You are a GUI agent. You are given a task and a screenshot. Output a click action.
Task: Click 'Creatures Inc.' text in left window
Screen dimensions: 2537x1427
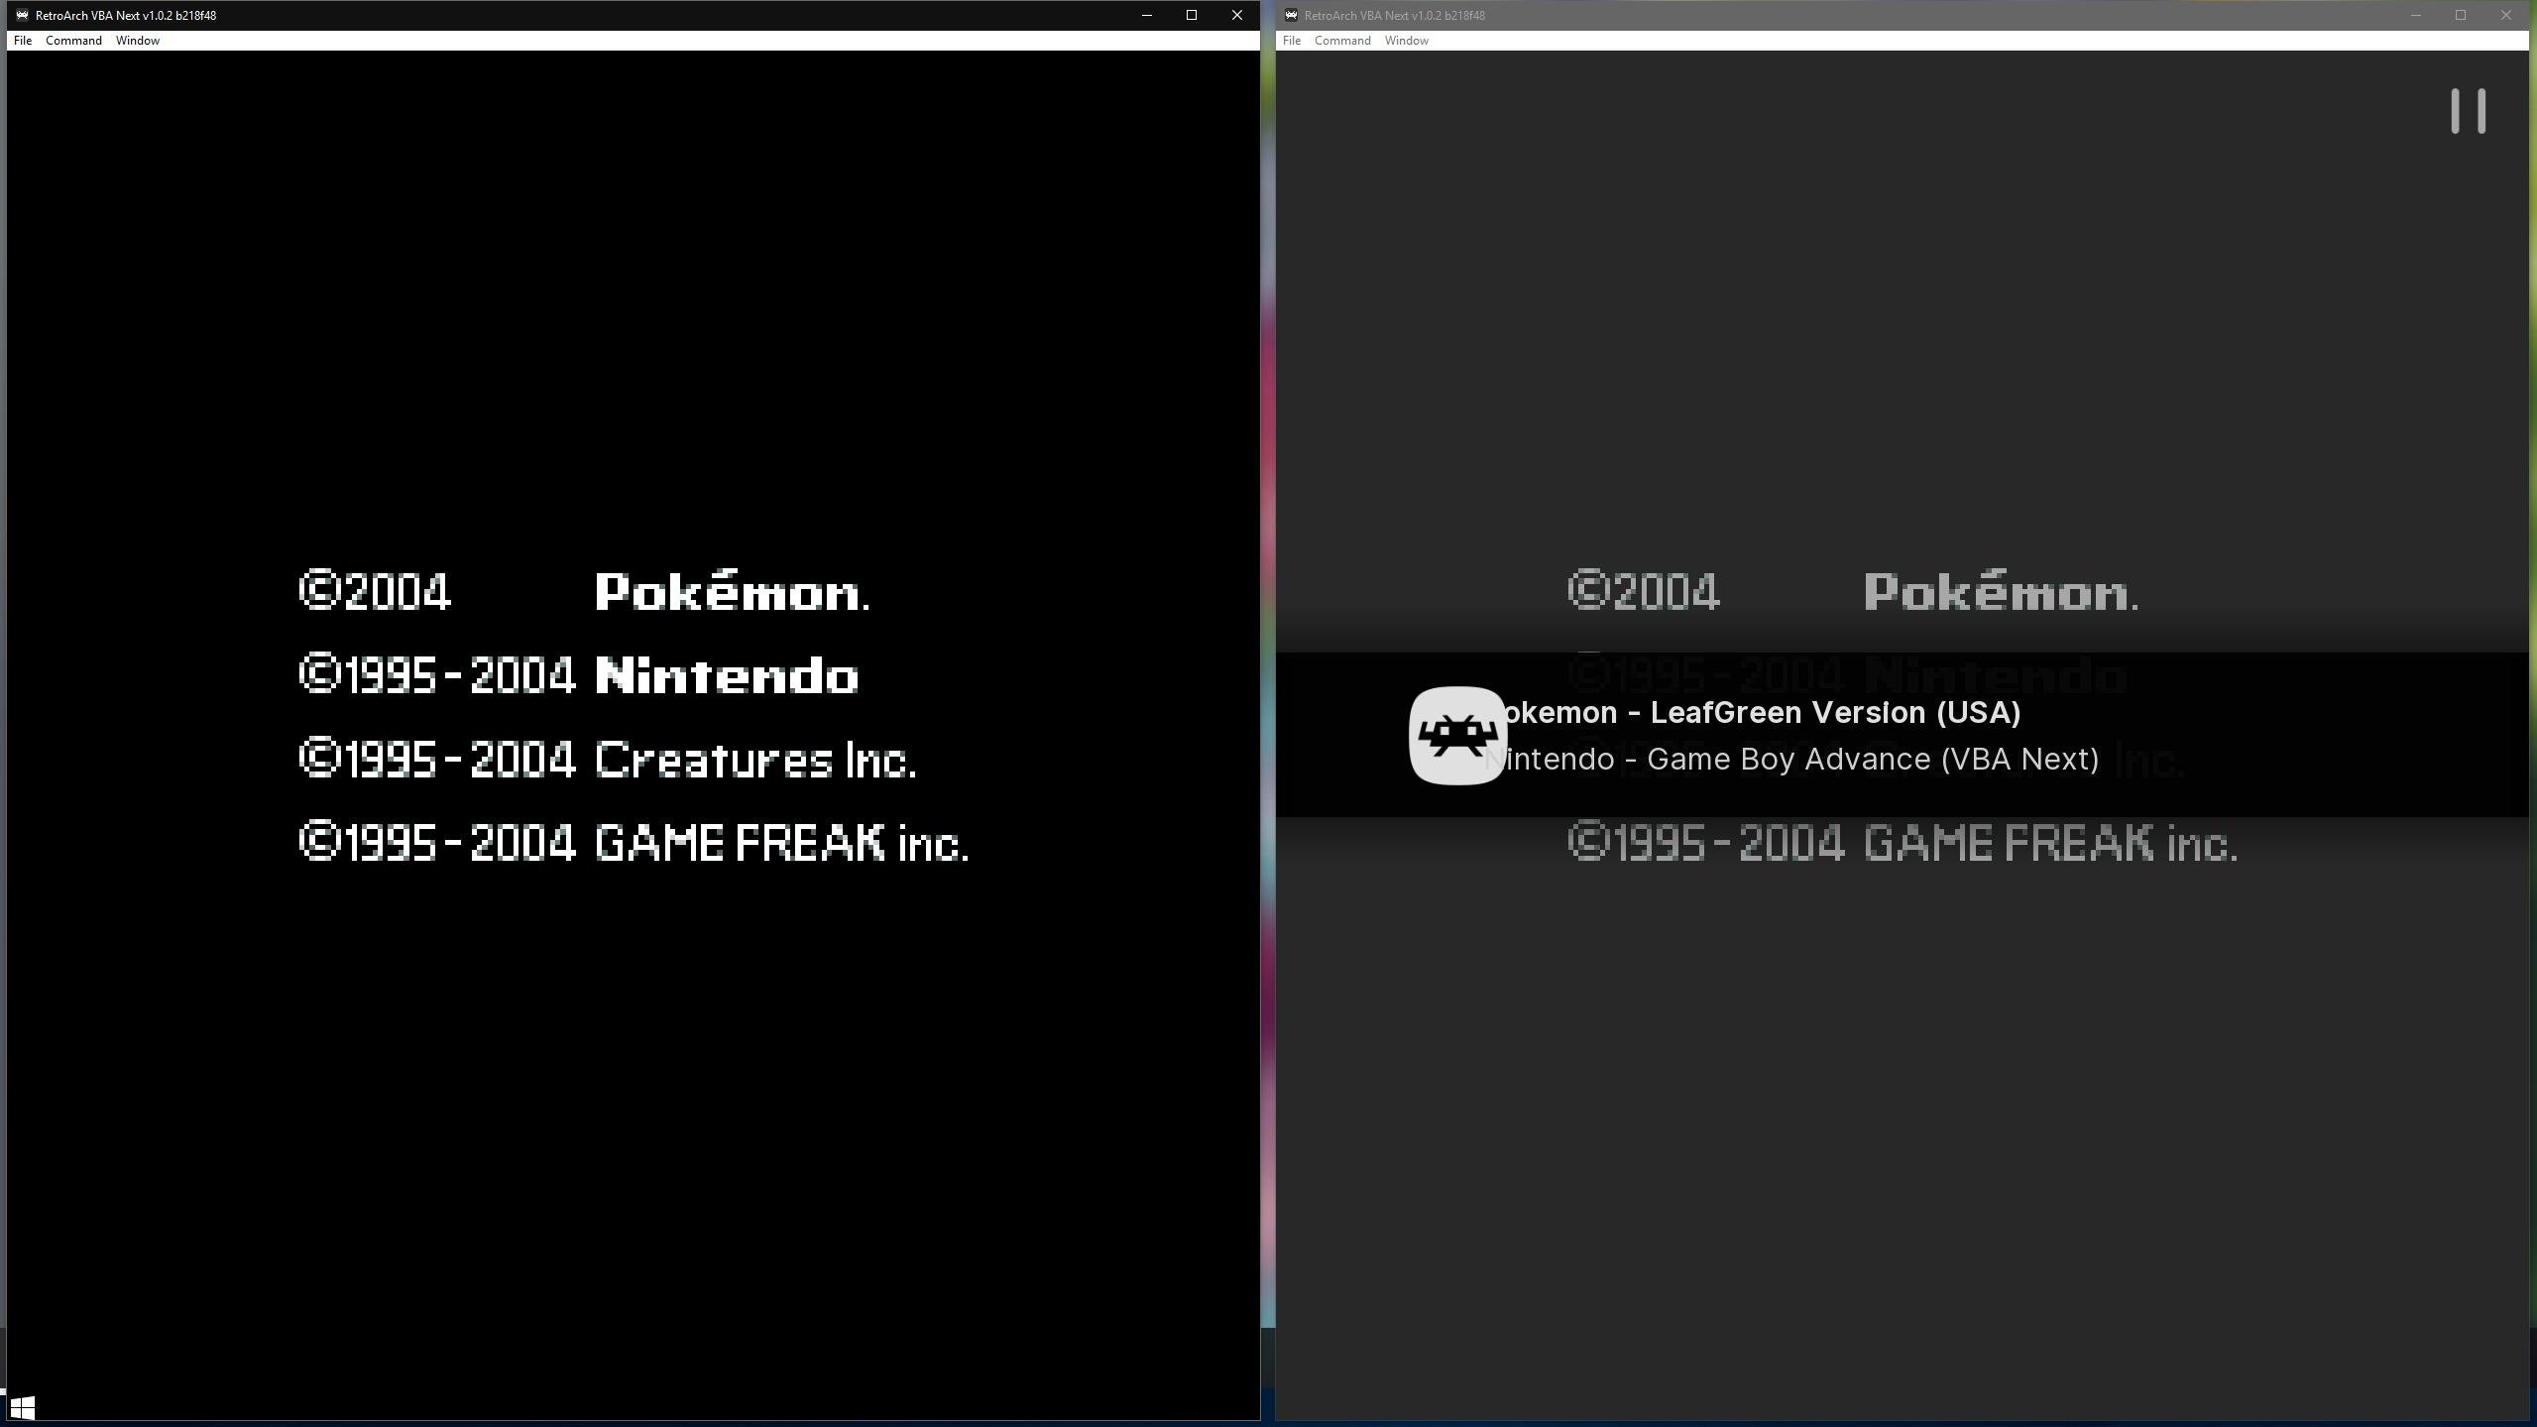[755, 760]
